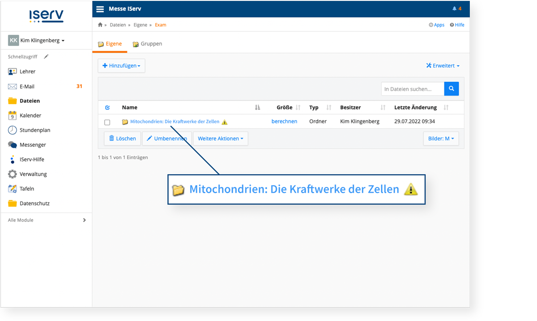The width and height of the screenshot is (537, 321).
Task: Edit Schnellzugriff with the pencil icon
Action: point(46,57)
